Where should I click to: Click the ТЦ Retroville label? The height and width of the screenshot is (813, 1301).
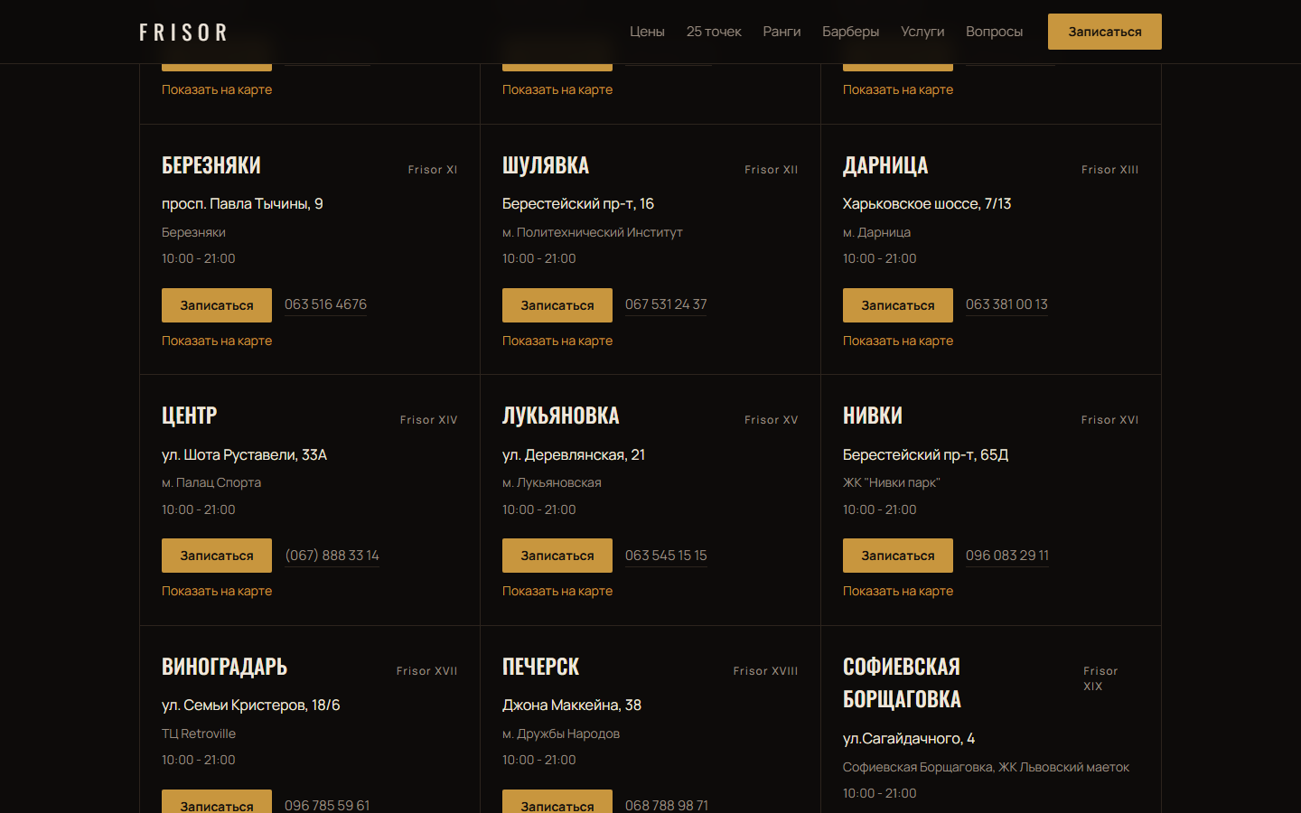pos(199,734)
